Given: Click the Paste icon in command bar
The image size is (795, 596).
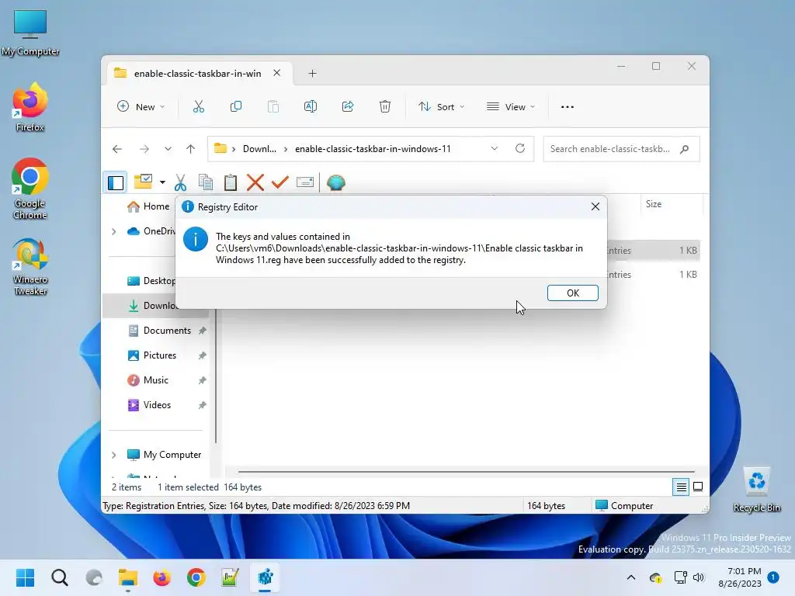Looking at the screenshot, I should pyautogui.click(x=273, y=107).
